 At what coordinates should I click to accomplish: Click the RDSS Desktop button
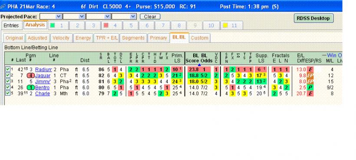(x=313, y=18)
